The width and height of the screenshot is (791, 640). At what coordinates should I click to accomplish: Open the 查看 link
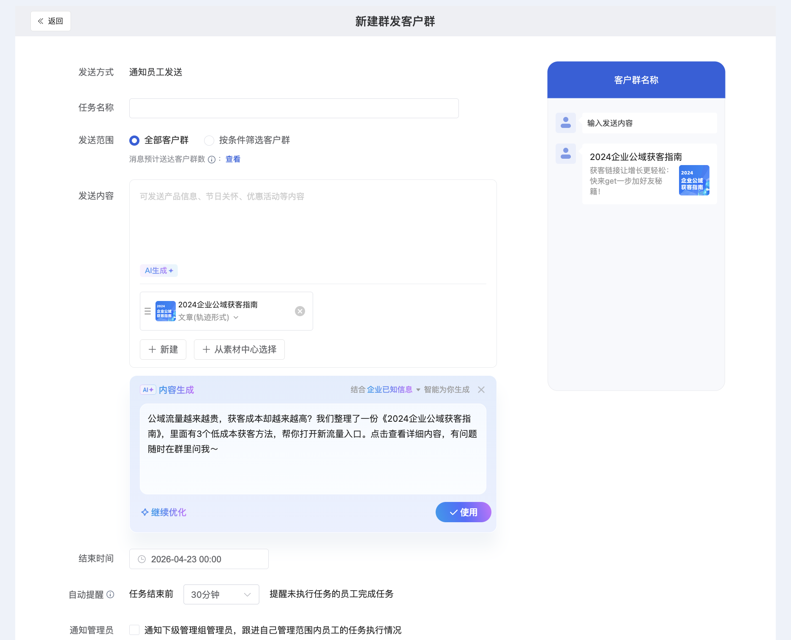point(233,159)
